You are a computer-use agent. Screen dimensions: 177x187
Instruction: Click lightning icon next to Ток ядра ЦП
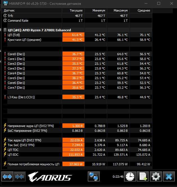point(5,140)
